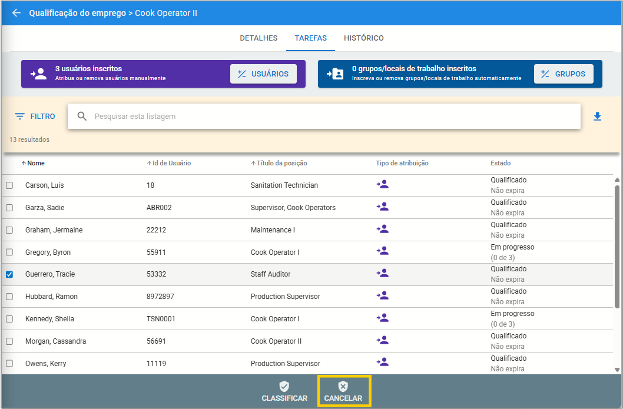Select the checkbox for Garza, Sadie
623x409 pixels.
[9, 208]
